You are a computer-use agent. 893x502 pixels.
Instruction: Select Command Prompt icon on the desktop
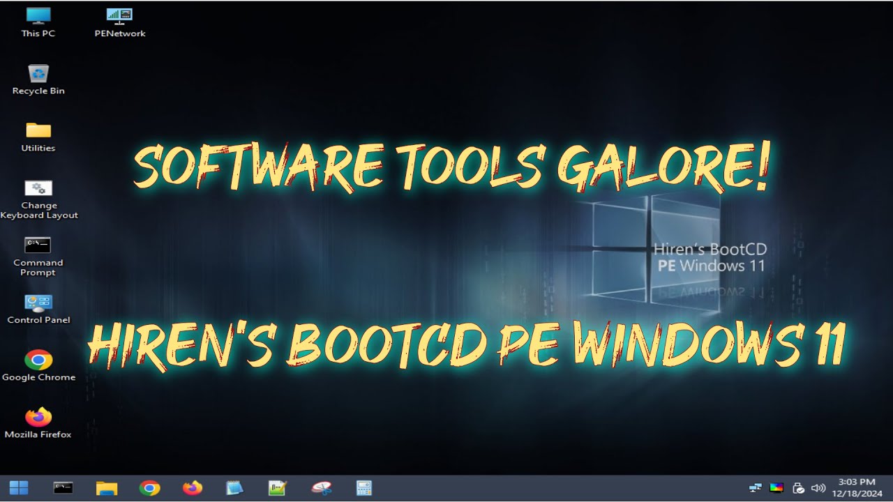point(38,257)
